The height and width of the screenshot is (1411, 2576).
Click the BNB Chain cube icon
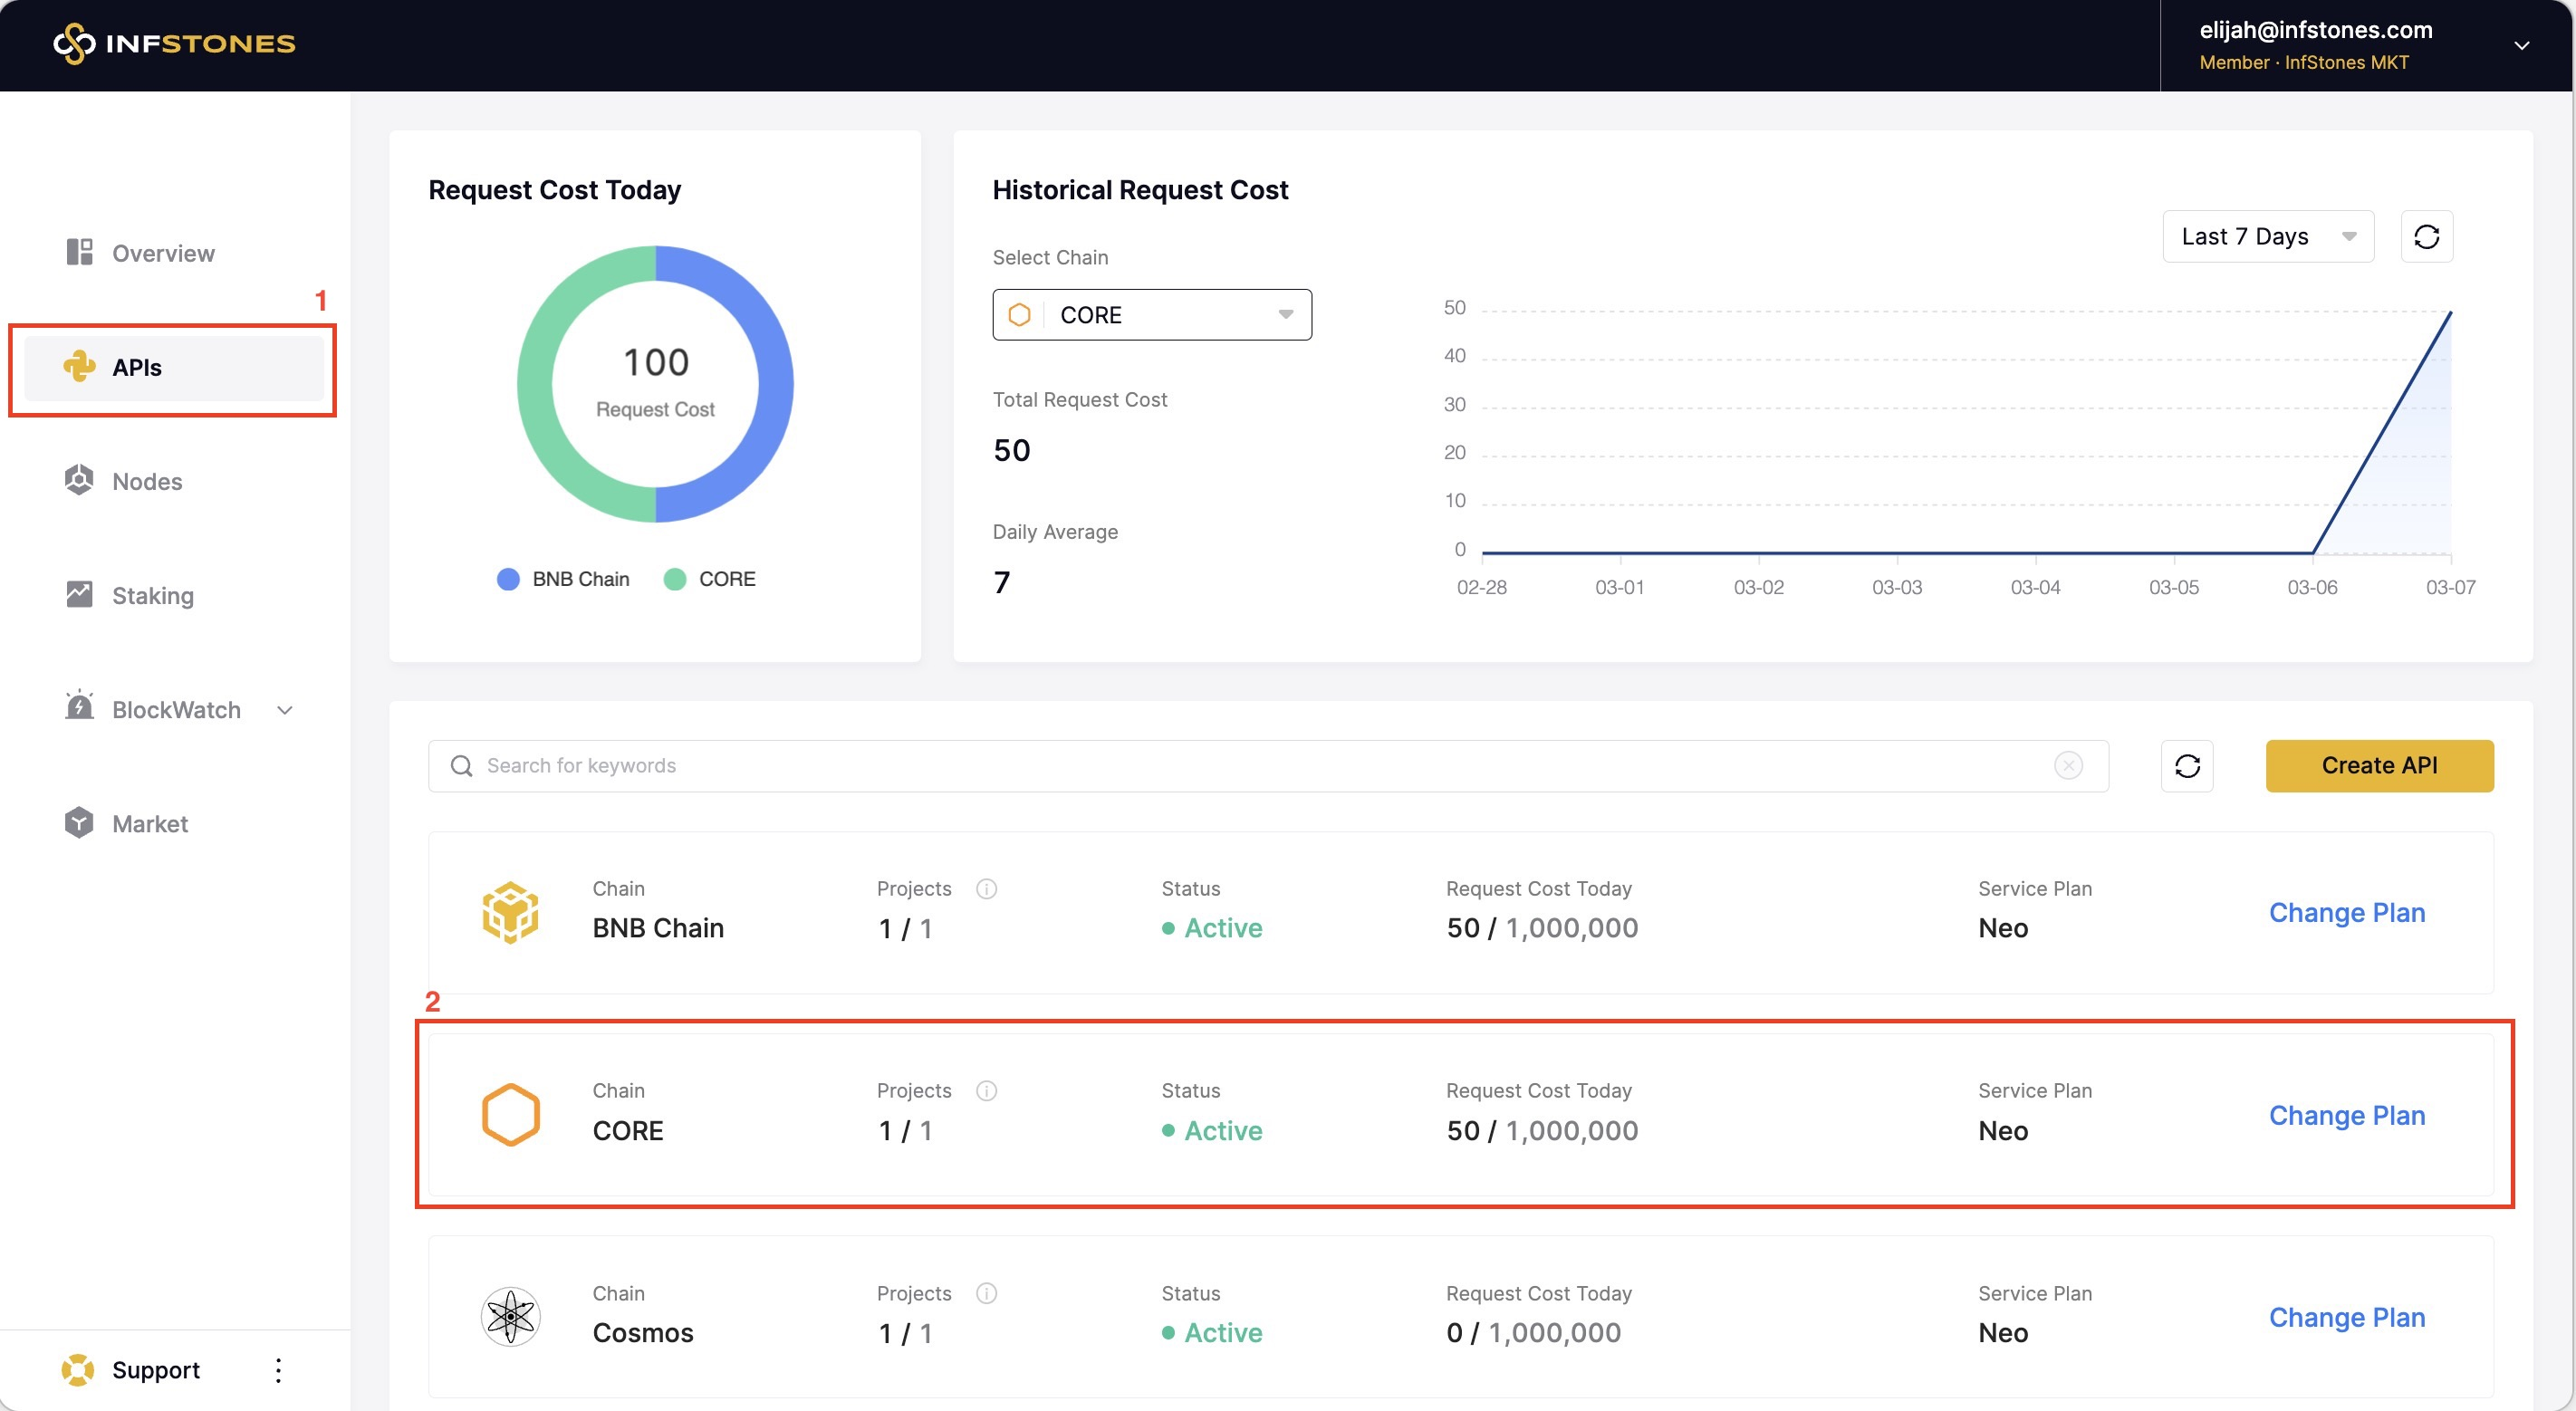[510, 912]
